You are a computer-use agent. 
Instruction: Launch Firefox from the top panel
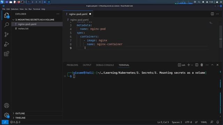tap(18, 2)
